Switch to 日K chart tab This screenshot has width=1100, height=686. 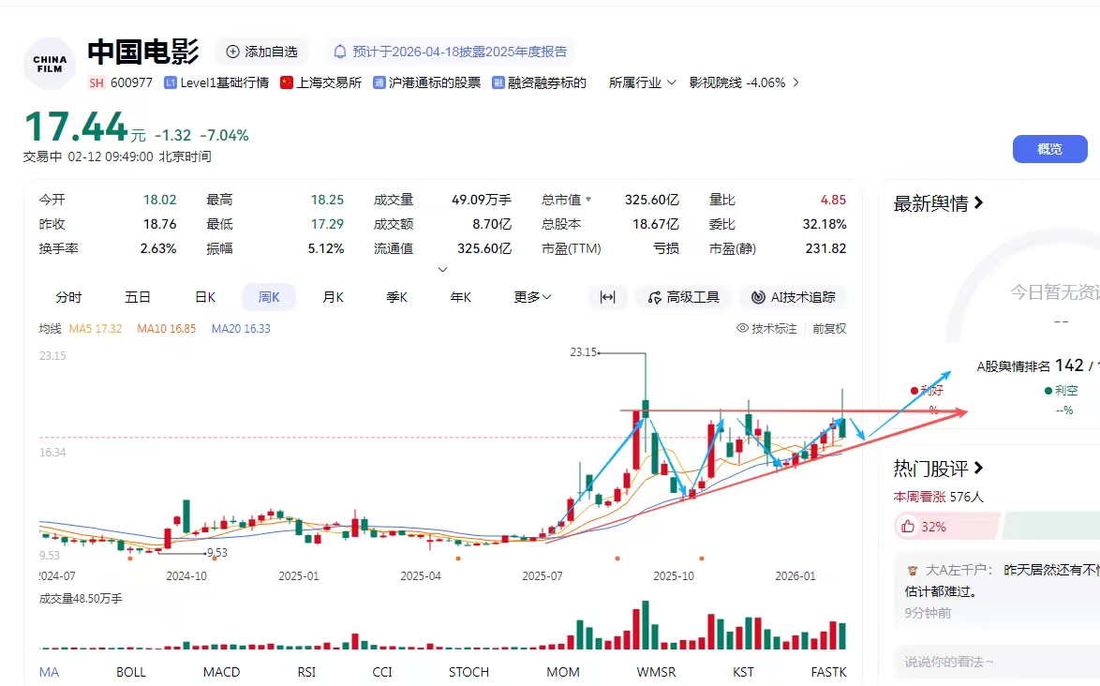pyautogui.click(x=205, y=297)
